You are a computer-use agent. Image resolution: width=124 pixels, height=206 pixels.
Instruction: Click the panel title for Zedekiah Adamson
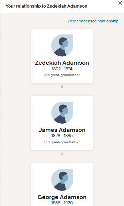46,6
